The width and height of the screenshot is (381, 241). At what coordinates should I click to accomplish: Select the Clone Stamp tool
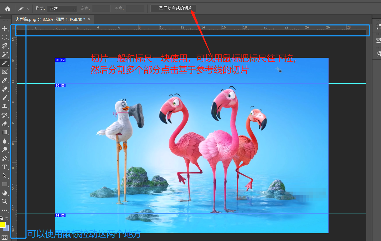5,107
